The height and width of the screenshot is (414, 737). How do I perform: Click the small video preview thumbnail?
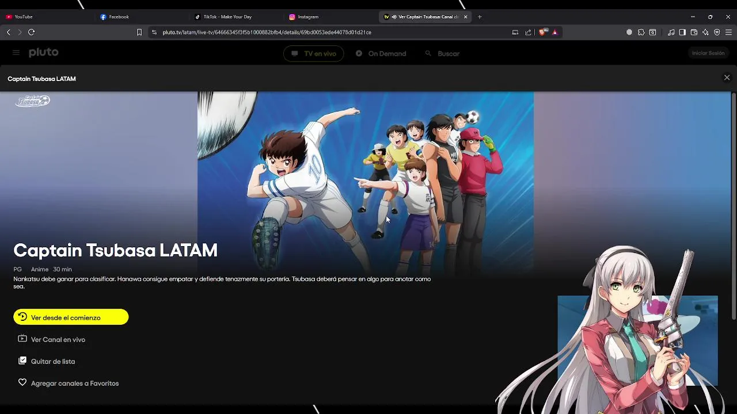(637, 340)
